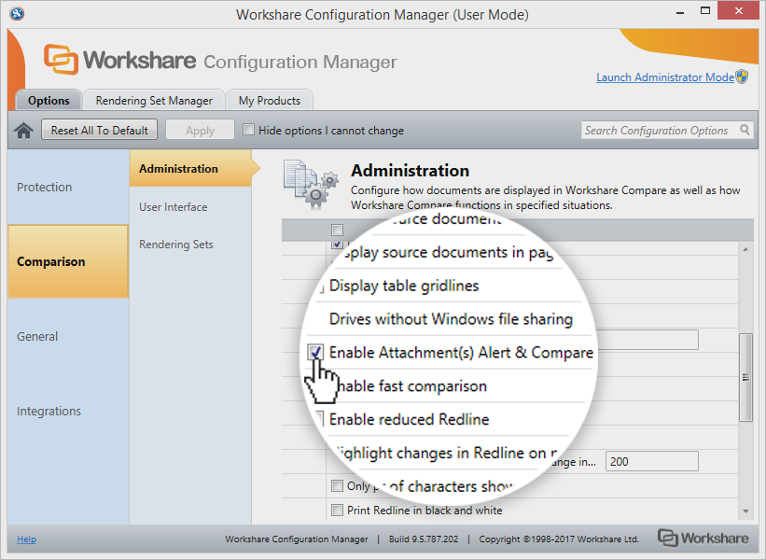Switch to the Rendering Set Manager tab
This screenshot has width=766, height=560.
154,101
